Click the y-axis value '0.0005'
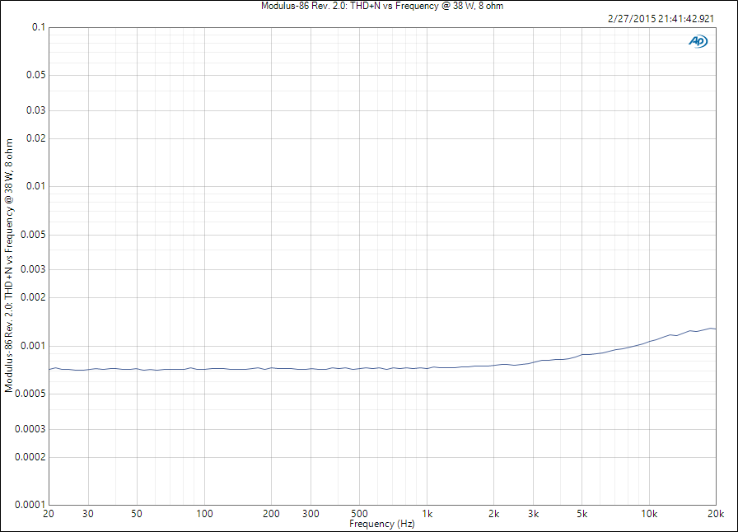738x532 pixels. 30,394
